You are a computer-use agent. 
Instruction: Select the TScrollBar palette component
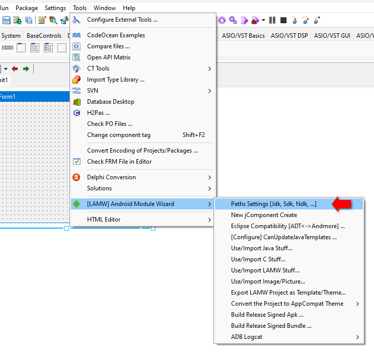point(8,48)
